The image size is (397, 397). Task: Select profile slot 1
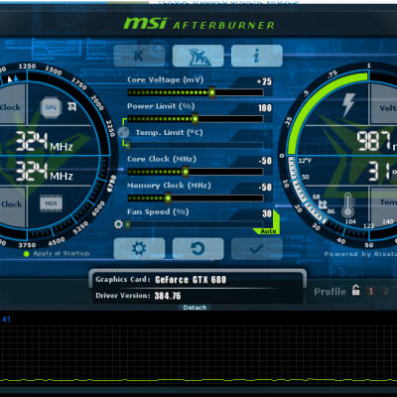371,291
